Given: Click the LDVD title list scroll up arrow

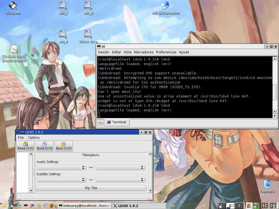Looking at the screenshot, I should (31, 154).
